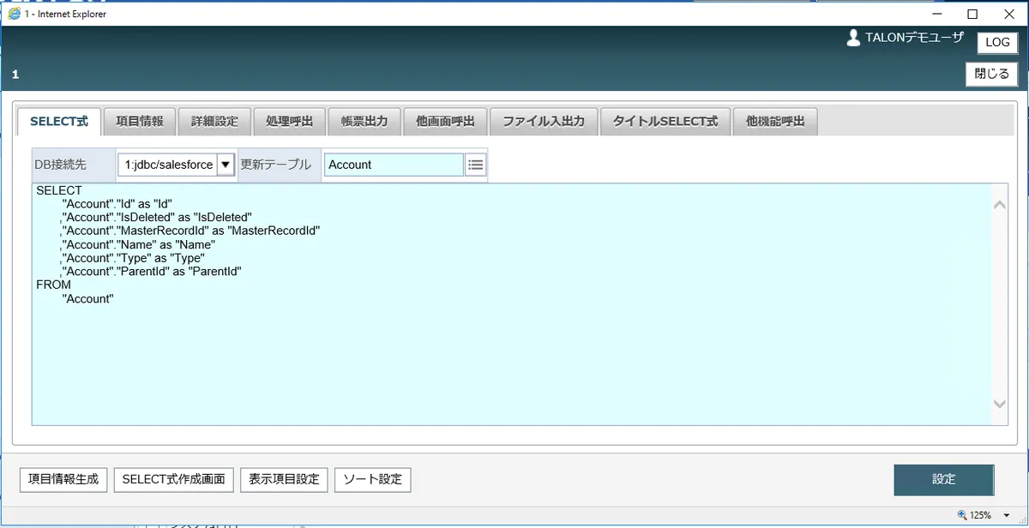1029x528 pixels.
Task: Open the SELECT式作成画面 button
Action: pyautogui.click(x=174, y=479)
